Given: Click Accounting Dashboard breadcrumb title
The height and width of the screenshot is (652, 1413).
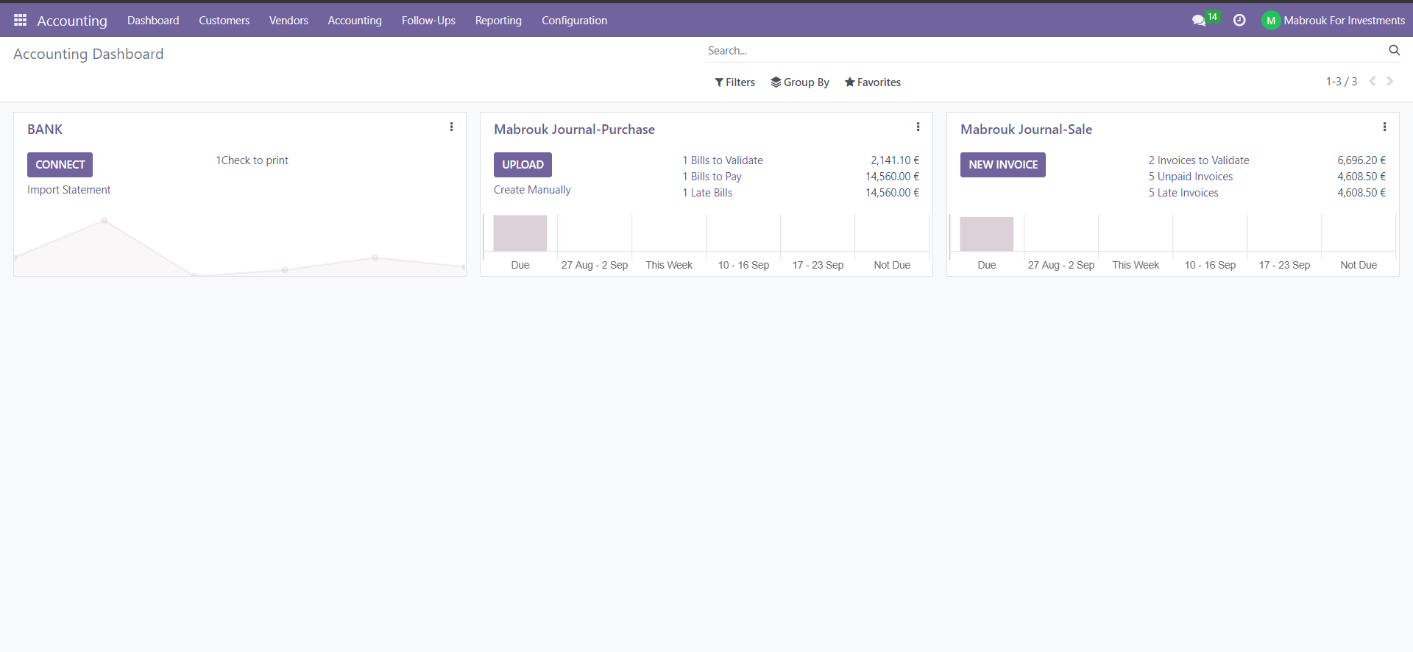Looking at the screenshot, I should [x=88, y=54].
